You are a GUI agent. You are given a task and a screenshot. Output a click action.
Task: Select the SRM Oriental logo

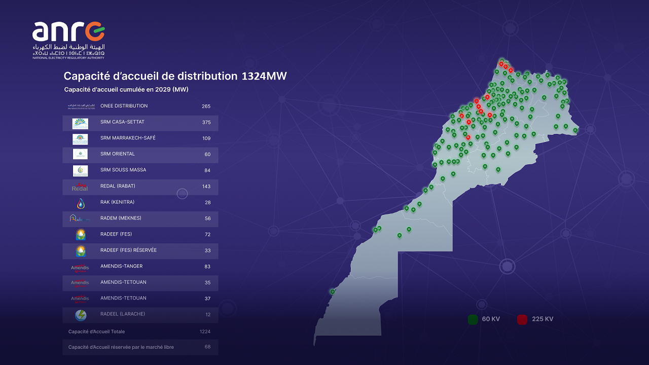point(80,154)
